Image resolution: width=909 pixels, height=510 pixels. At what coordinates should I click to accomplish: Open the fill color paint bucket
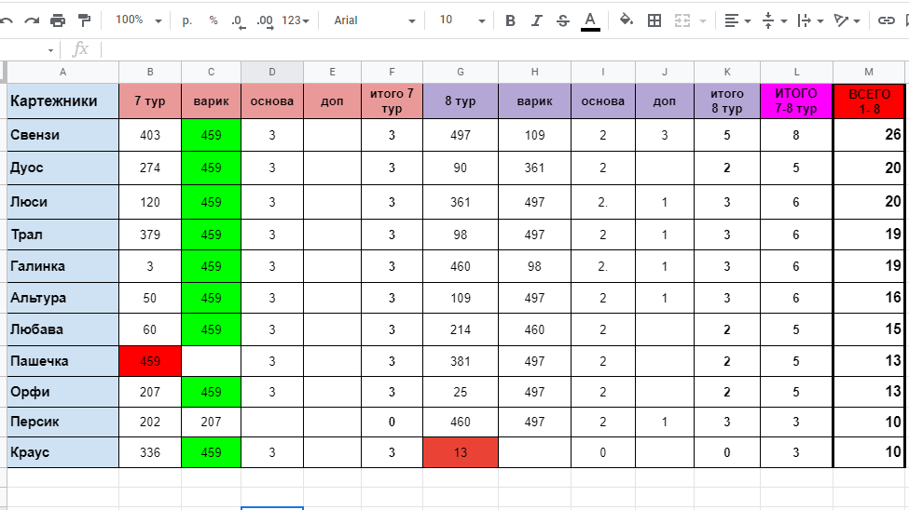(x=627, y=20)
